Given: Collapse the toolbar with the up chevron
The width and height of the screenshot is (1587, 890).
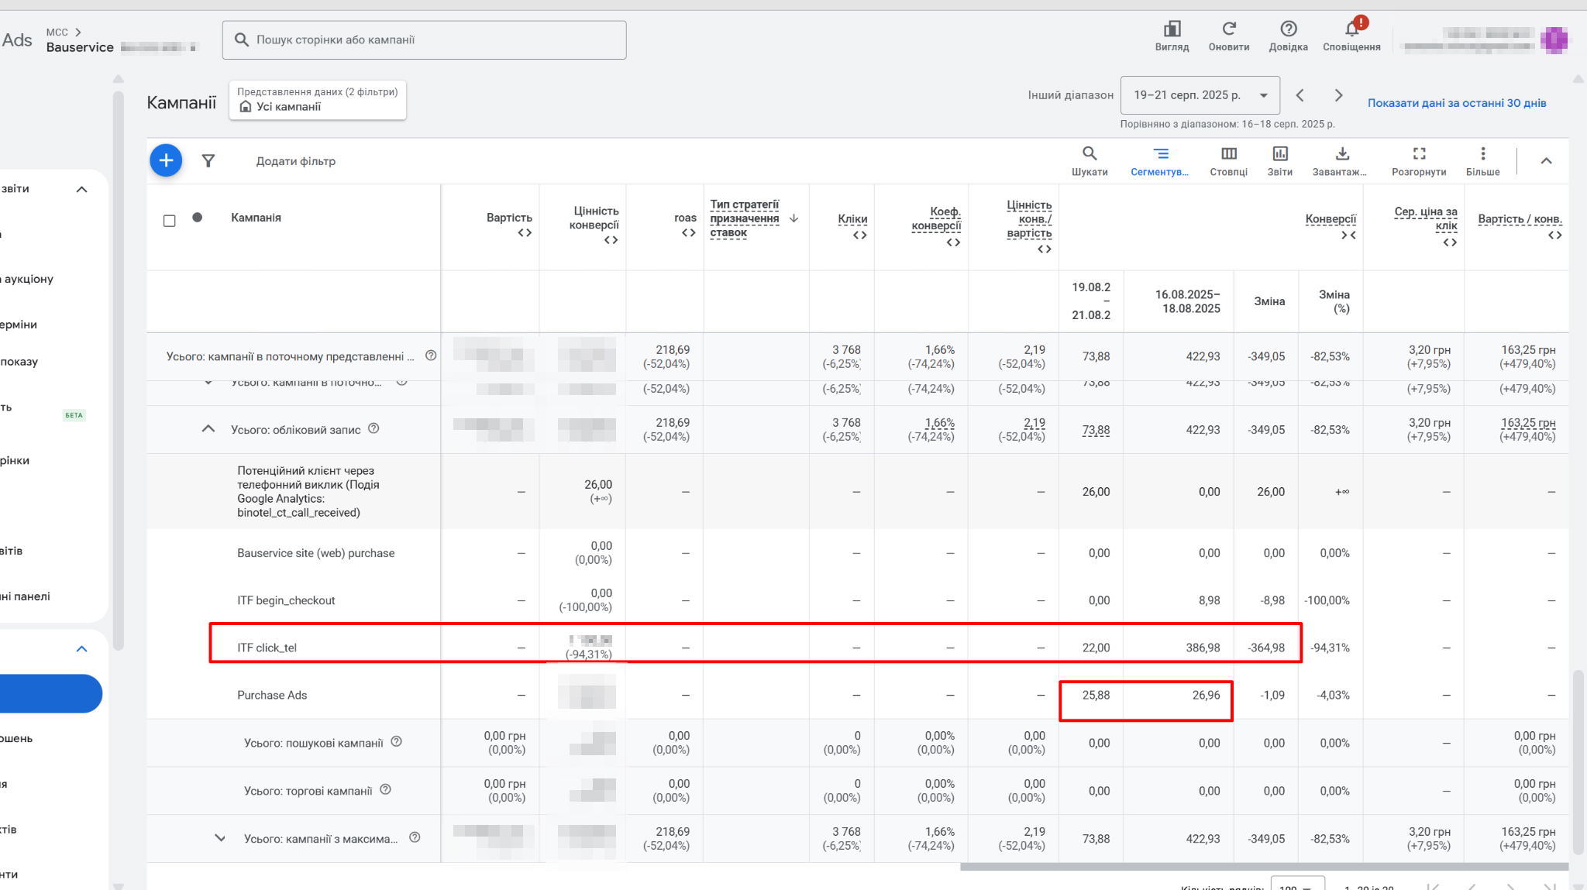Looking at the screenshot, I should click(1546, 160).
